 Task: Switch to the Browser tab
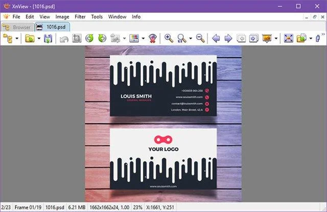(17, 27)
